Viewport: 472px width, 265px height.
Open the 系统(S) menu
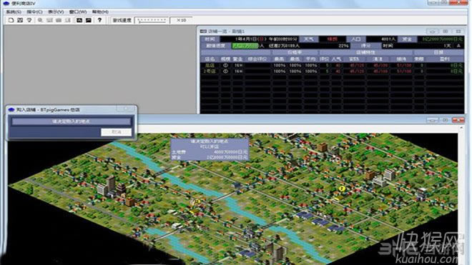pyautogui.click(x=14, y=11)
